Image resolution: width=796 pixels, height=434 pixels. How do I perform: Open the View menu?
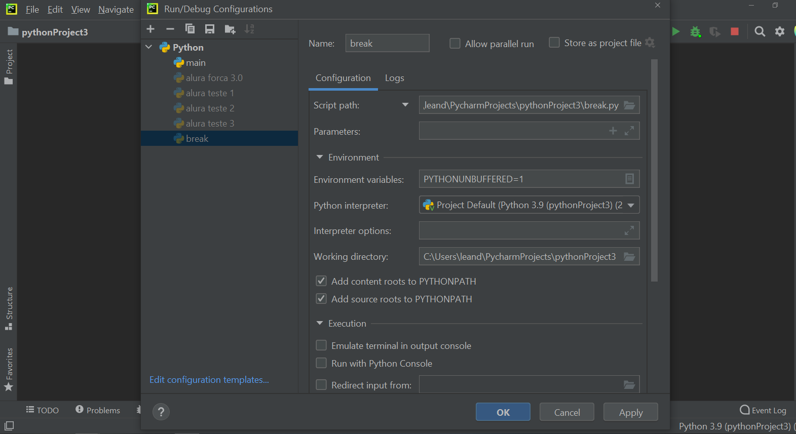[x=81, y=9]
